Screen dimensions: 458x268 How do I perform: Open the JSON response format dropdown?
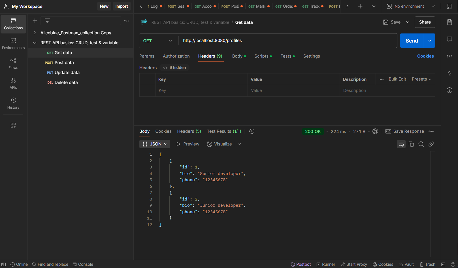pyautogui.click(x=155, y=144)
